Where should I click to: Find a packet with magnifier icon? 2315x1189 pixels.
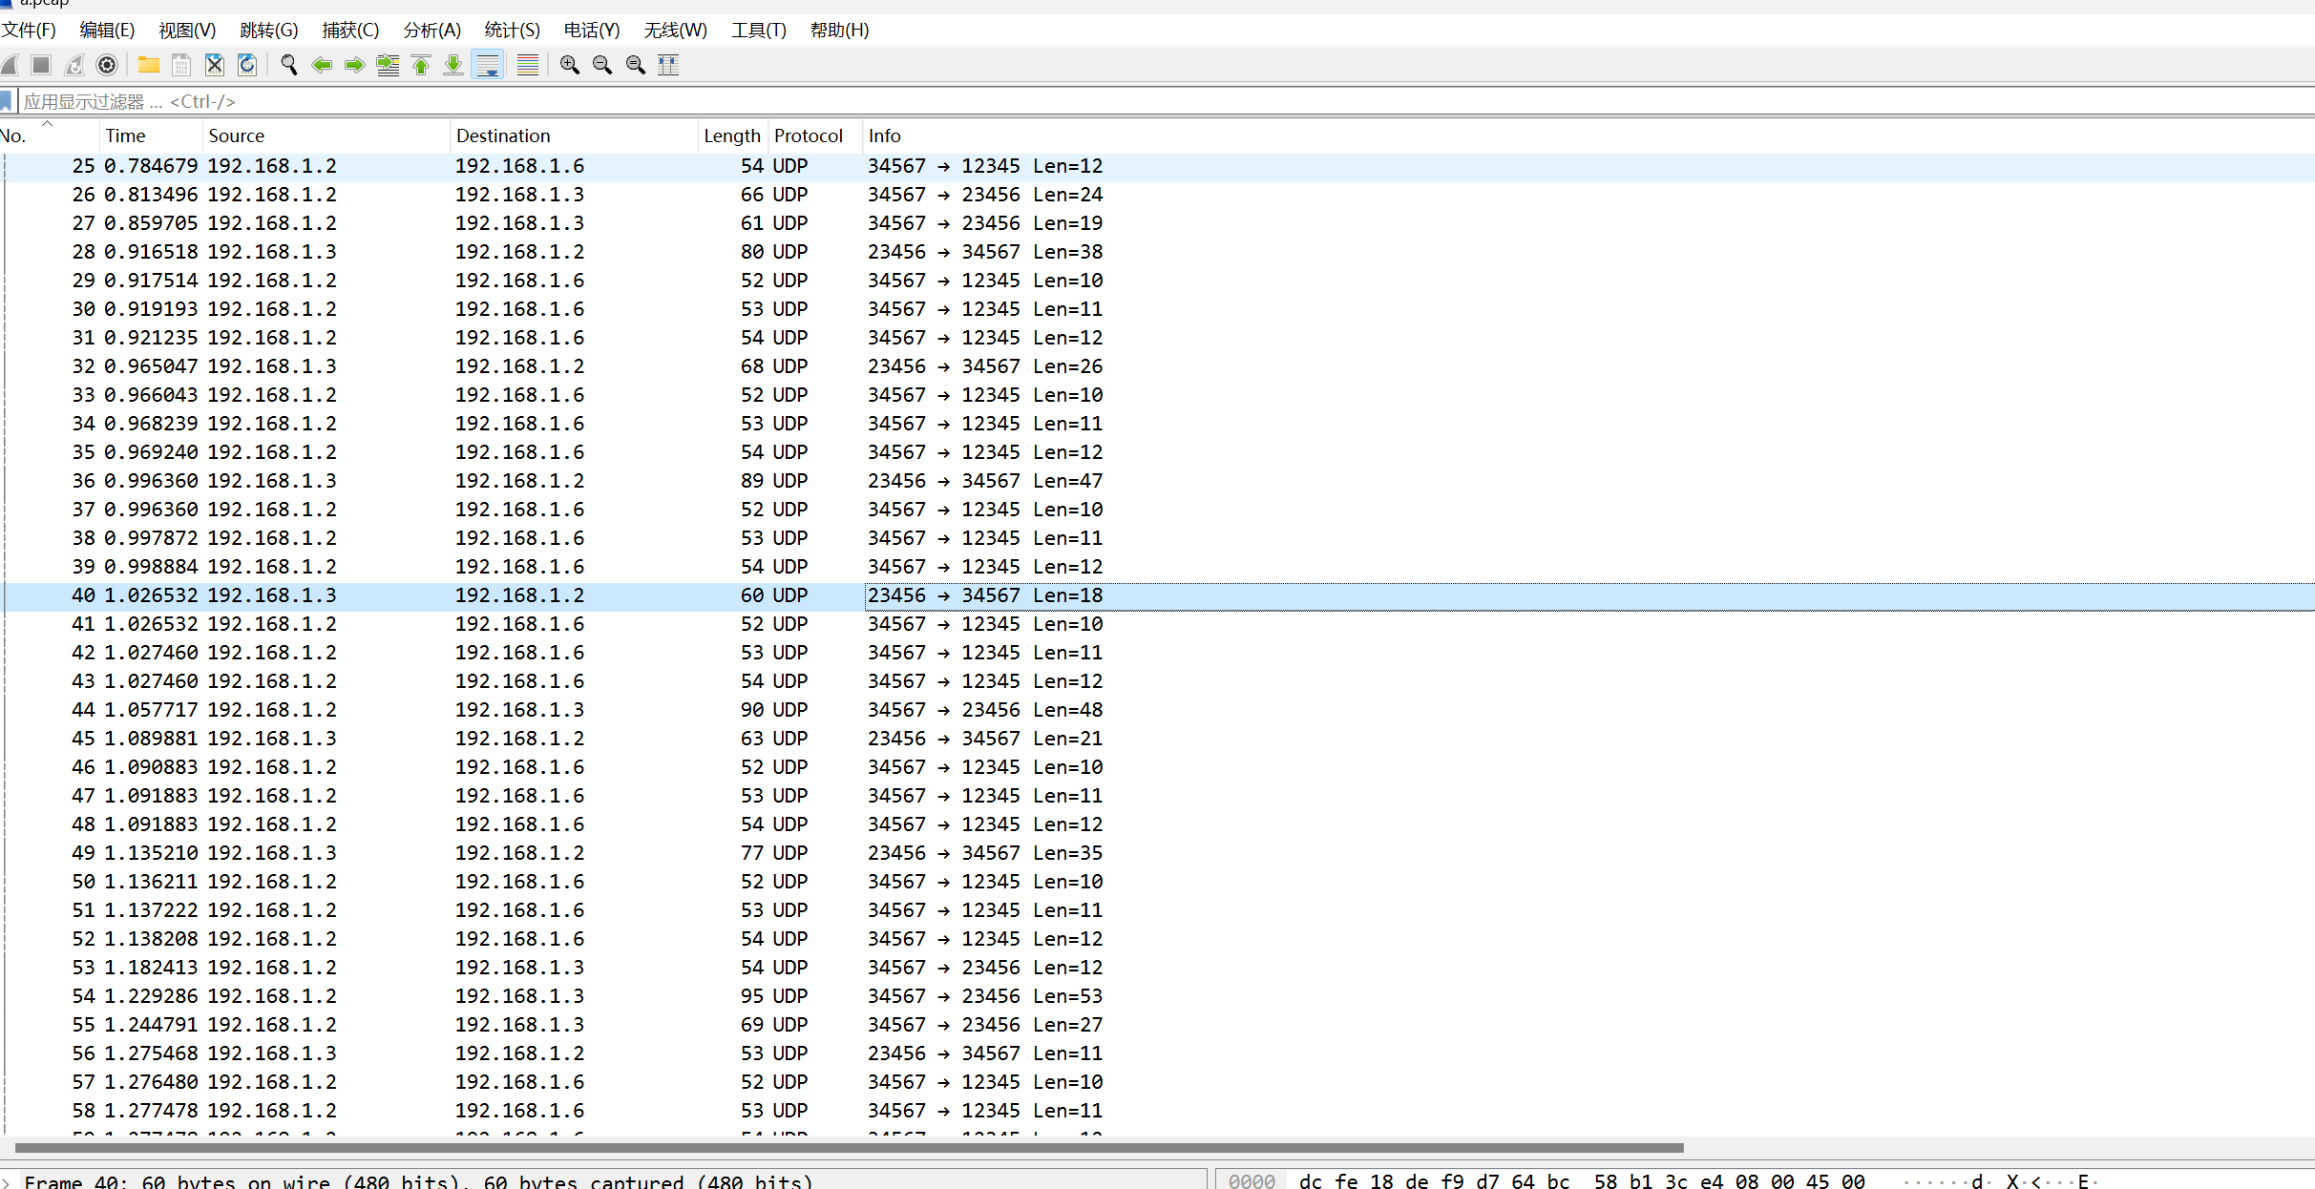(x=289, y=65)
